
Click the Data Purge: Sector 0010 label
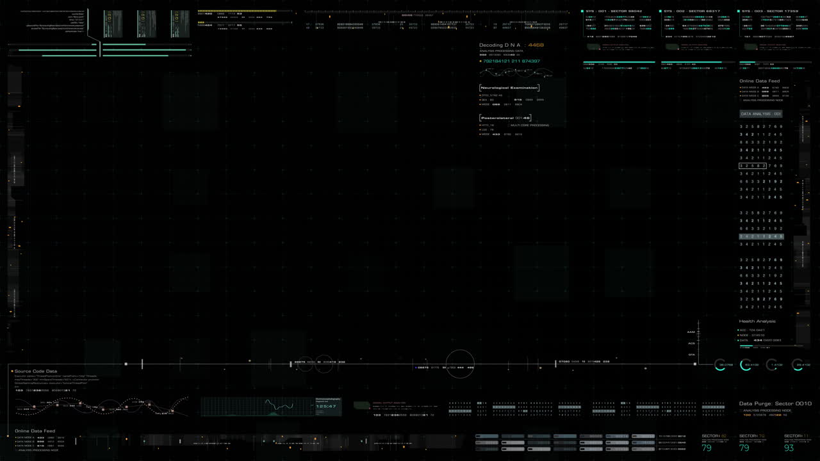coord(775,403)
